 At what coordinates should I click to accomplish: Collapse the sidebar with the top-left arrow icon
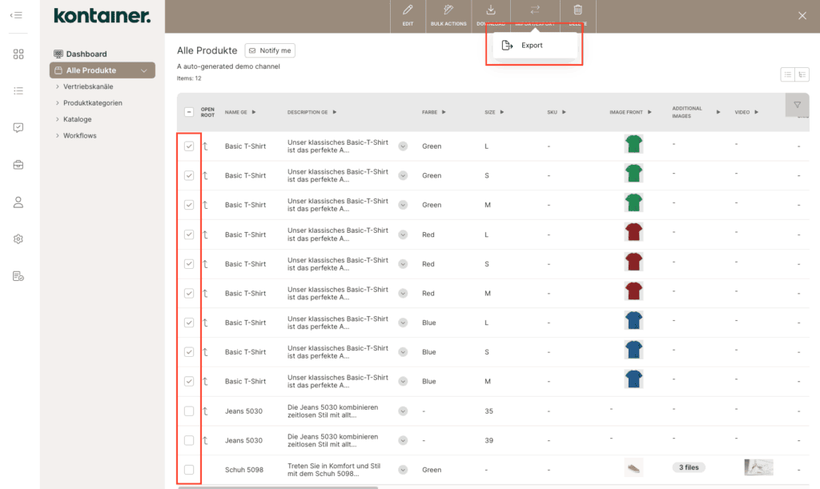(x=16, y=15)
